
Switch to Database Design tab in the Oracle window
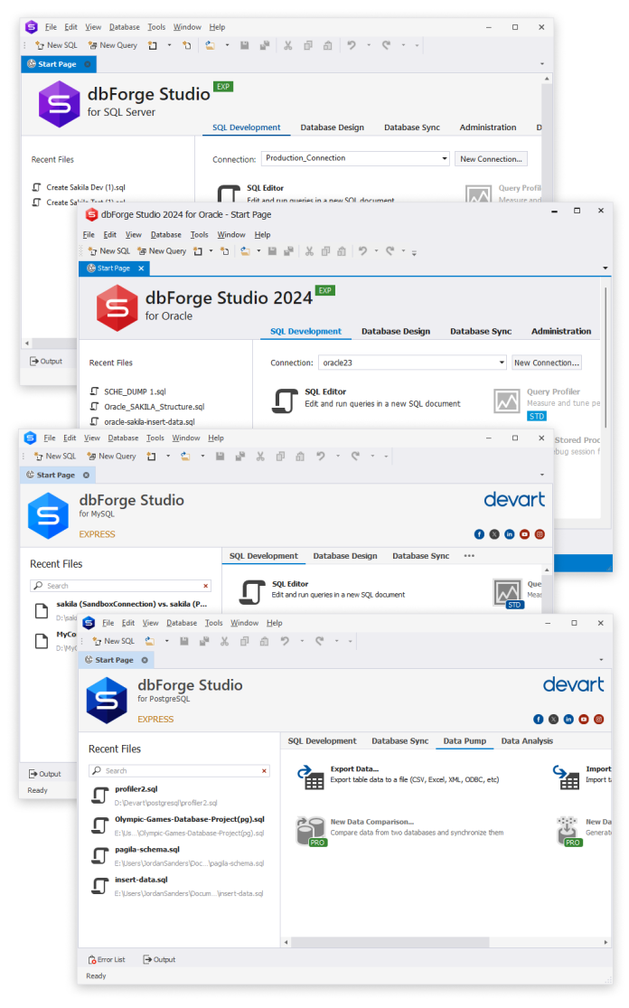pos(396,332)
